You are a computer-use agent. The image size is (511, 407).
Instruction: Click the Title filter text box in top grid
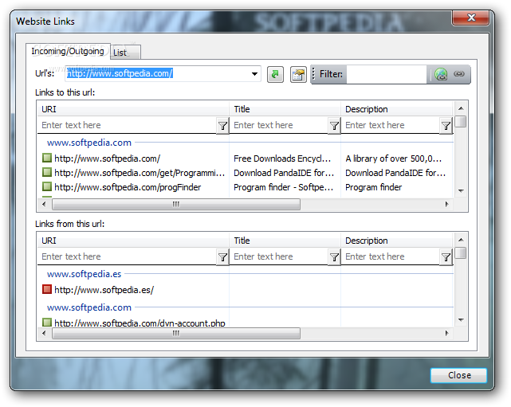[279, 125]
